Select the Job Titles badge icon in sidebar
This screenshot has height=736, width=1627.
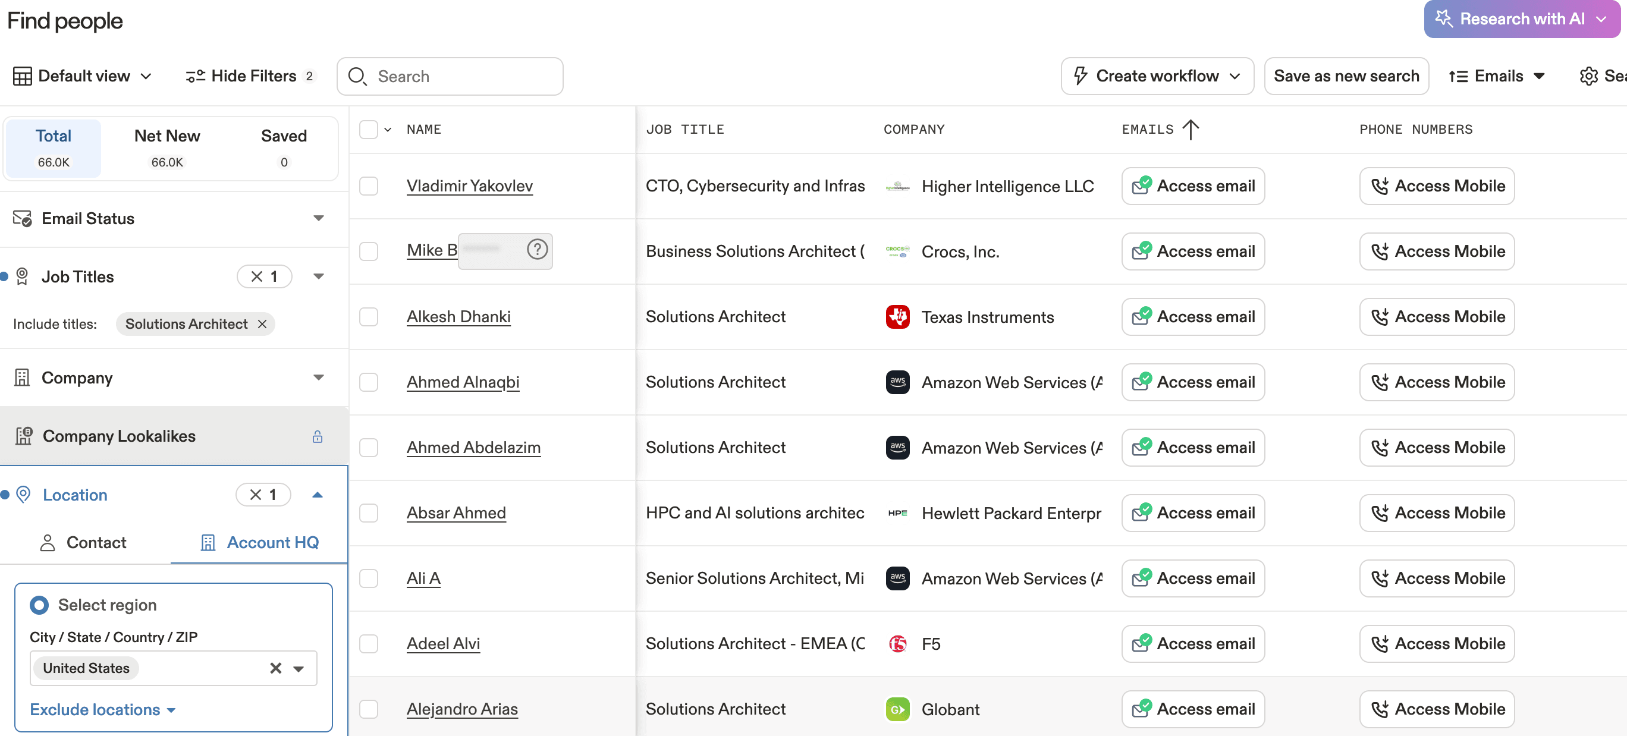pyautogui.click(x=22, y=276)
